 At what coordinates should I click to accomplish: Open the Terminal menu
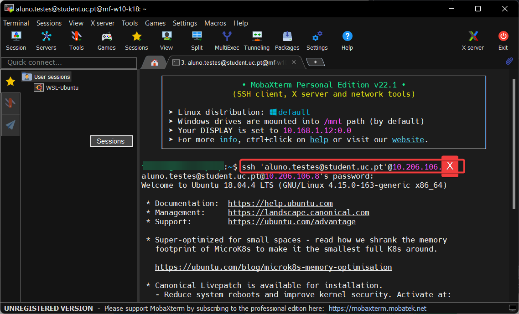[x=16, y=23]
